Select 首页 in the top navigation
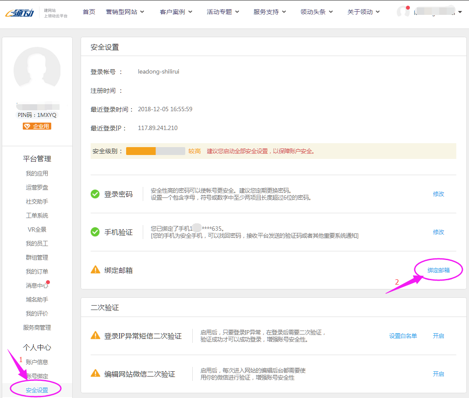 [89, 12]
